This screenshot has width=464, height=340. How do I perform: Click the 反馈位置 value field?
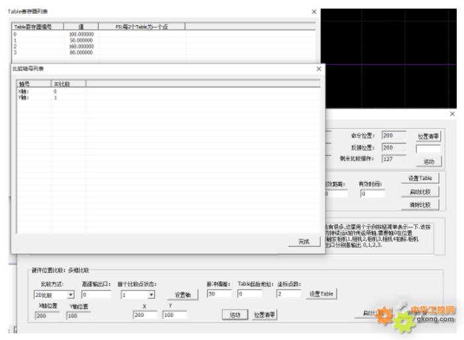[x=394, y=148]
